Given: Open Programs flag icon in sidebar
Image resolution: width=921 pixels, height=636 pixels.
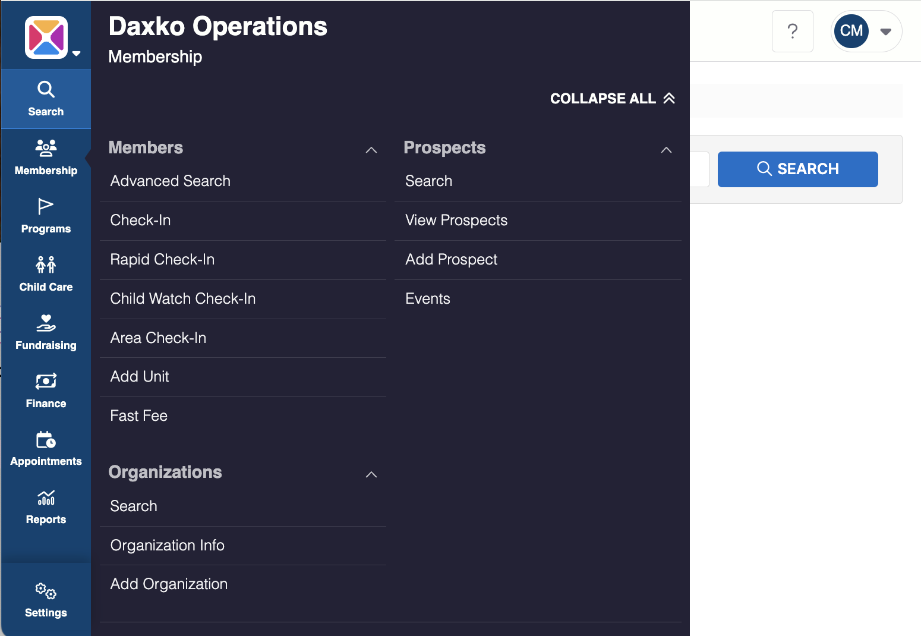Looking at the screenshot, I should tap(46, 206).
